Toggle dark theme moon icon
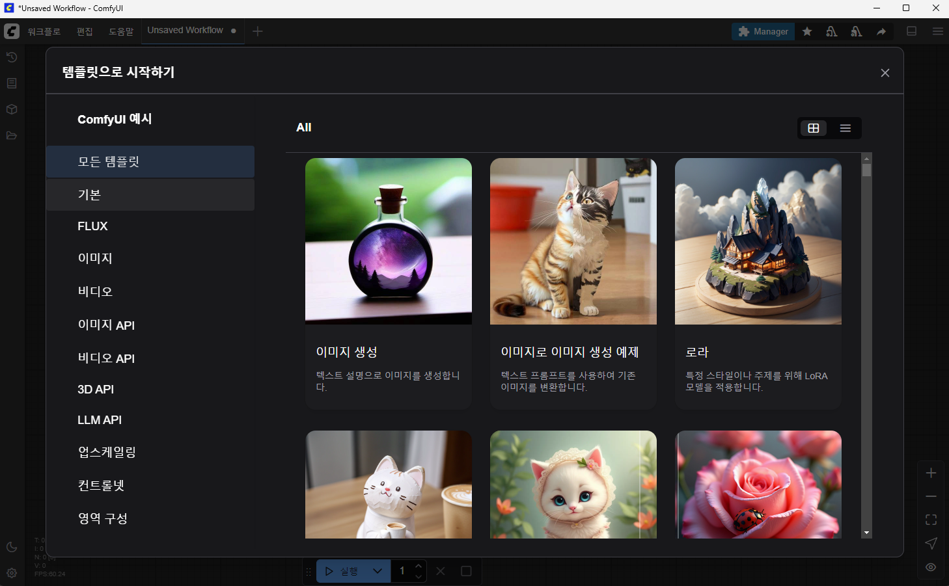The image size is (949, 586). (12, 547)
